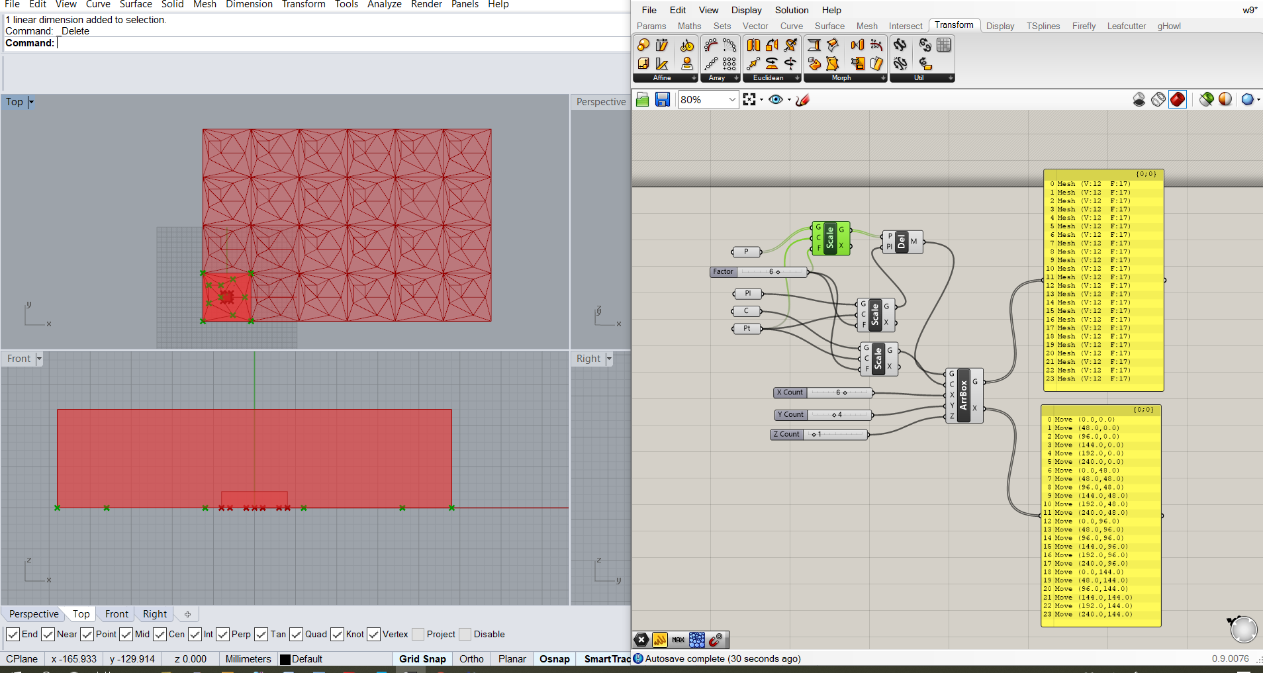The image size is (1263, 673).
Task: Click the X Count number slider
Action: [x=823, y=393]
